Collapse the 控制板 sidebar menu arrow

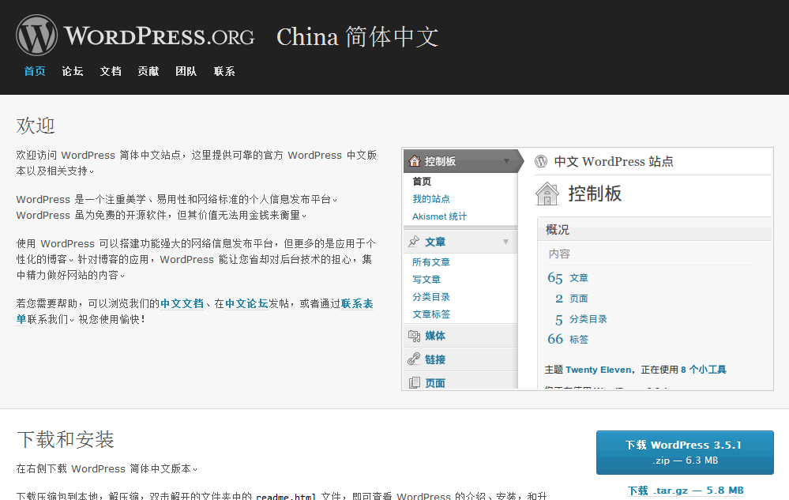point(506,161)
